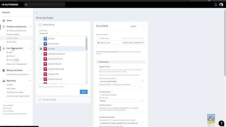
Task: Open the Privacy/Cookies link
Action: coord(8,105)
